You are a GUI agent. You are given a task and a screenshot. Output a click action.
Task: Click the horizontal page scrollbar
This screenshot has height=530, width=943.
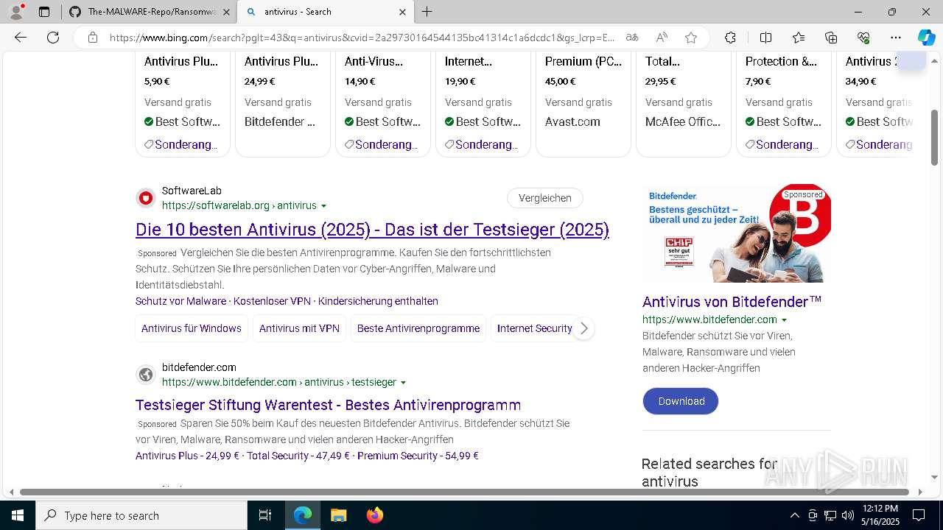pyautogui.click(x=464, y=492)
